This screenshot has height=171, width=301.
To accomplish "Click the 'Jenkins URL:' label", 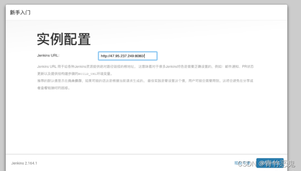I will (x=48, y=56).
